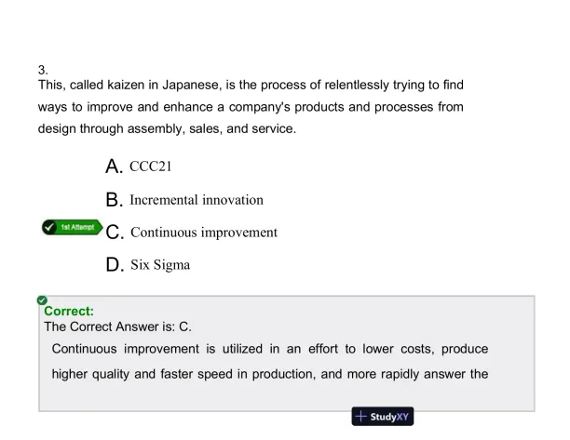The image size is (570, 440).
Task: Click the green check icon above the Correct heading
Action: coord(42,300)
